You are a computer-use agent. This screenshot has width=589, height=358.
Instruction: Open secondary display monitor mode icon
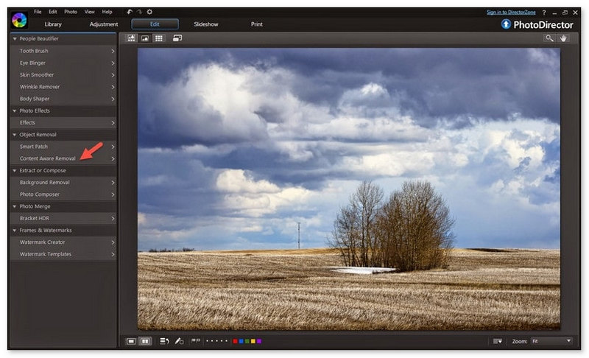[177, 38]
